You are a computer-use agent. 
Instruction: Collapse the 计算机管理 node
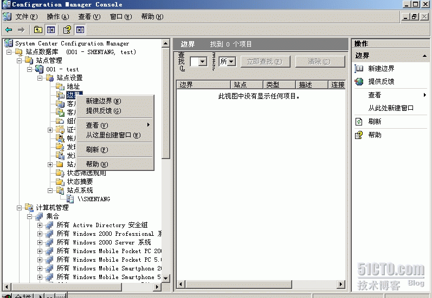coord(20,208)
